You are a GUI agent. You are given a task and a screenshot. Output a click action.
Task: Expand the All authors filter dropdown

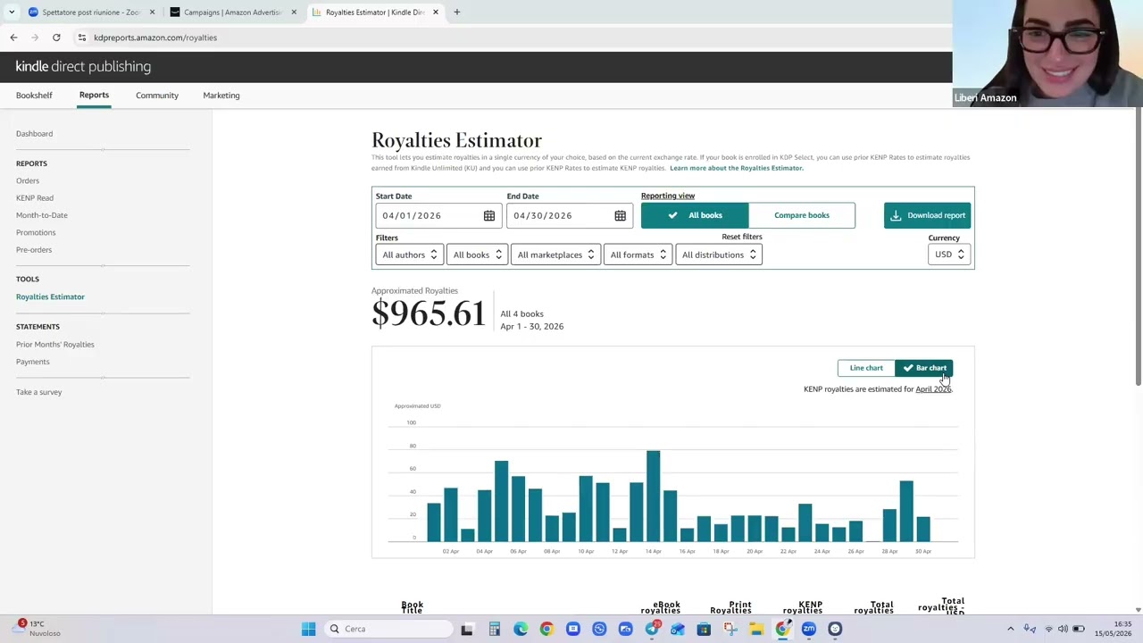point(409,255)
